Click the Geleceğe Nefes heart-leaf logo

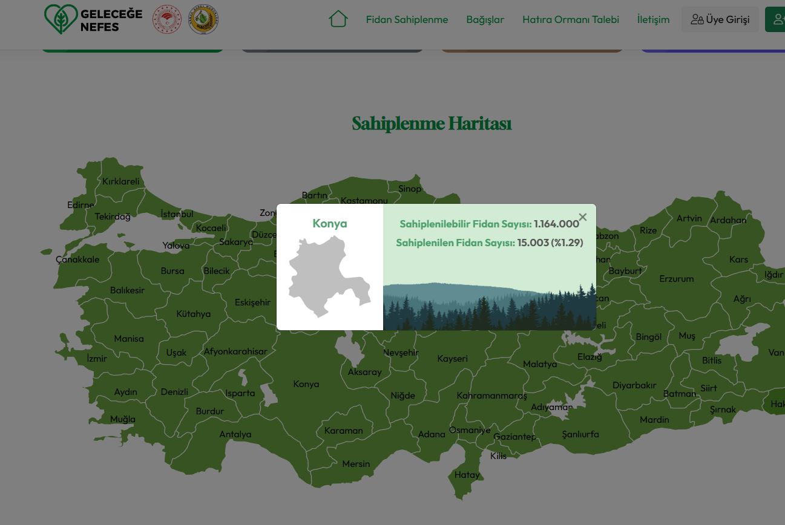tap(61, 19)
